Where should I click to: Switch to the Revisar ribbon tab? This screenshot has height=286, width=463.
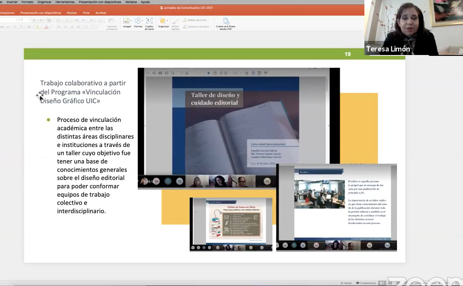point(72,13)
